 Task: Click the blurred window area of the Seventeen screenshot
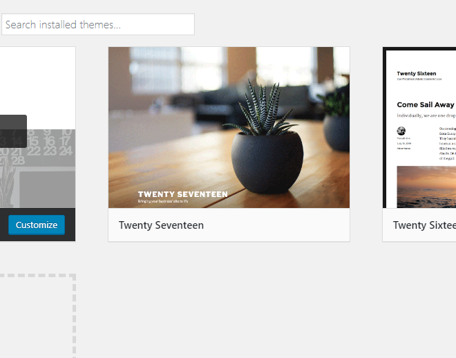[178, 70]
